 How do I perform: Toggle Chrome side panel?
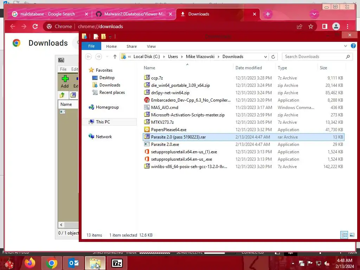click(x=324, y=27)
